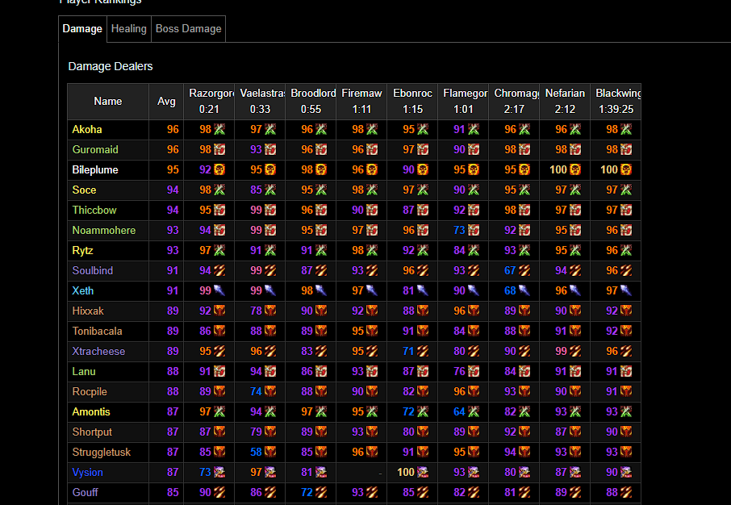731x505 pixels.
Task: Sort rankings by the Avg column header
Action: tap(166, 102)
